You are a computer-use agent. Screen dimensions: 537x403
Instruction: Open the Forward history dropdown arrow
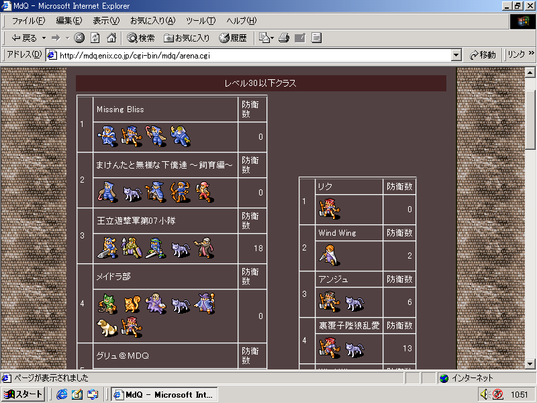68,38
